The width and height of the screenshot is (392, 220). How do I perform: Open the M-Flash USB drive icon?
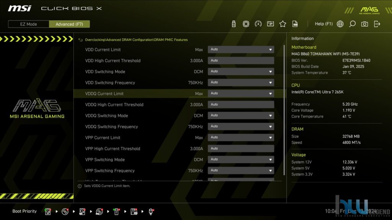(234, 24)
